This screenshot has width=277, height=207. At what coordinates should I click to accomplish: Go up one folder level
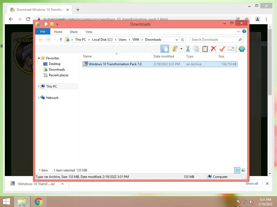(61, 40)
